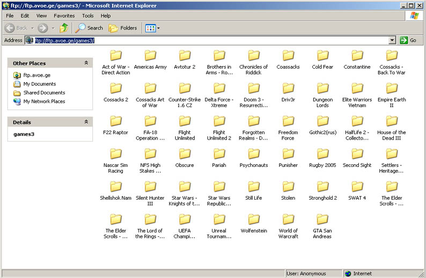426x278 pixels.
Task: Select the GTA San Andreas folder
Action: coord(322,226)
